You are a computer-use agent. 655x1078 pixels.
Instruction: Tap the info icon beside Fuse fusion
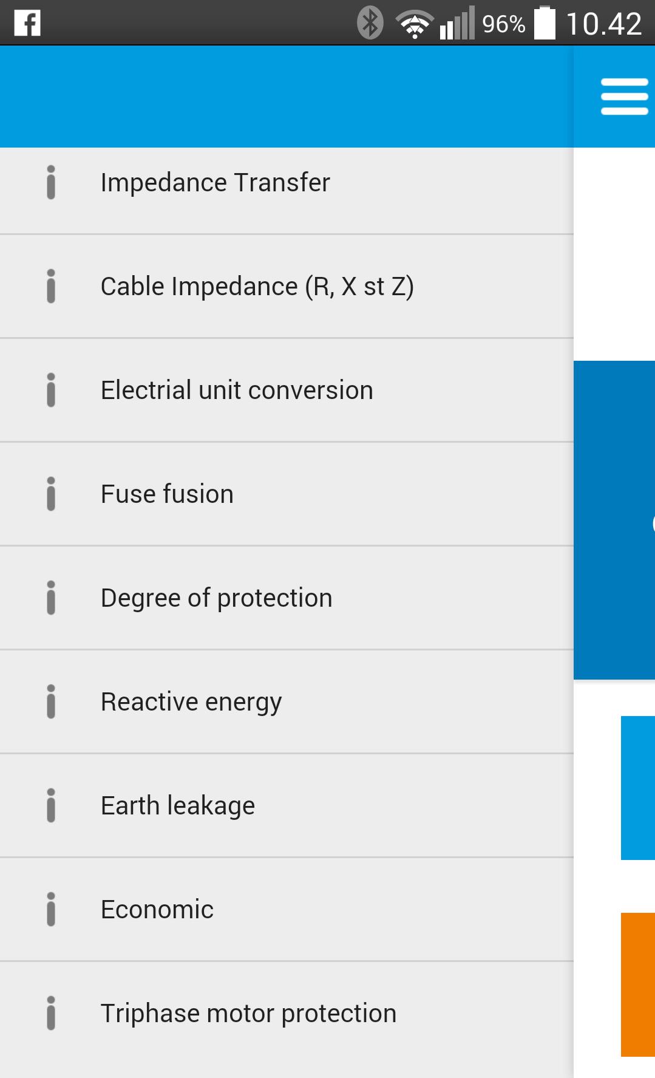point(50,493)
